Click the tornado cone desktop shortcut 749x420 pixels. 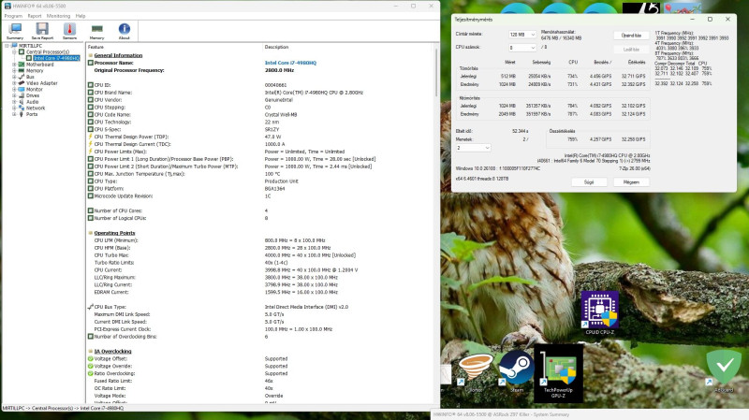point(476,371)
